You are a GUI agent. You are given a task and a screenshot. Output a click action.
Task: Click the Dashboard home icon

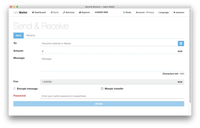pyautogui.click(x=33, y=13)
